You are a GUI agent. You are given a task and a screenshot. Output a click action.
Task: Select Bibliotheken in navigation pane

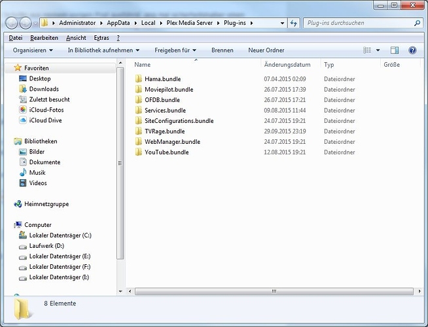point(41,141)
